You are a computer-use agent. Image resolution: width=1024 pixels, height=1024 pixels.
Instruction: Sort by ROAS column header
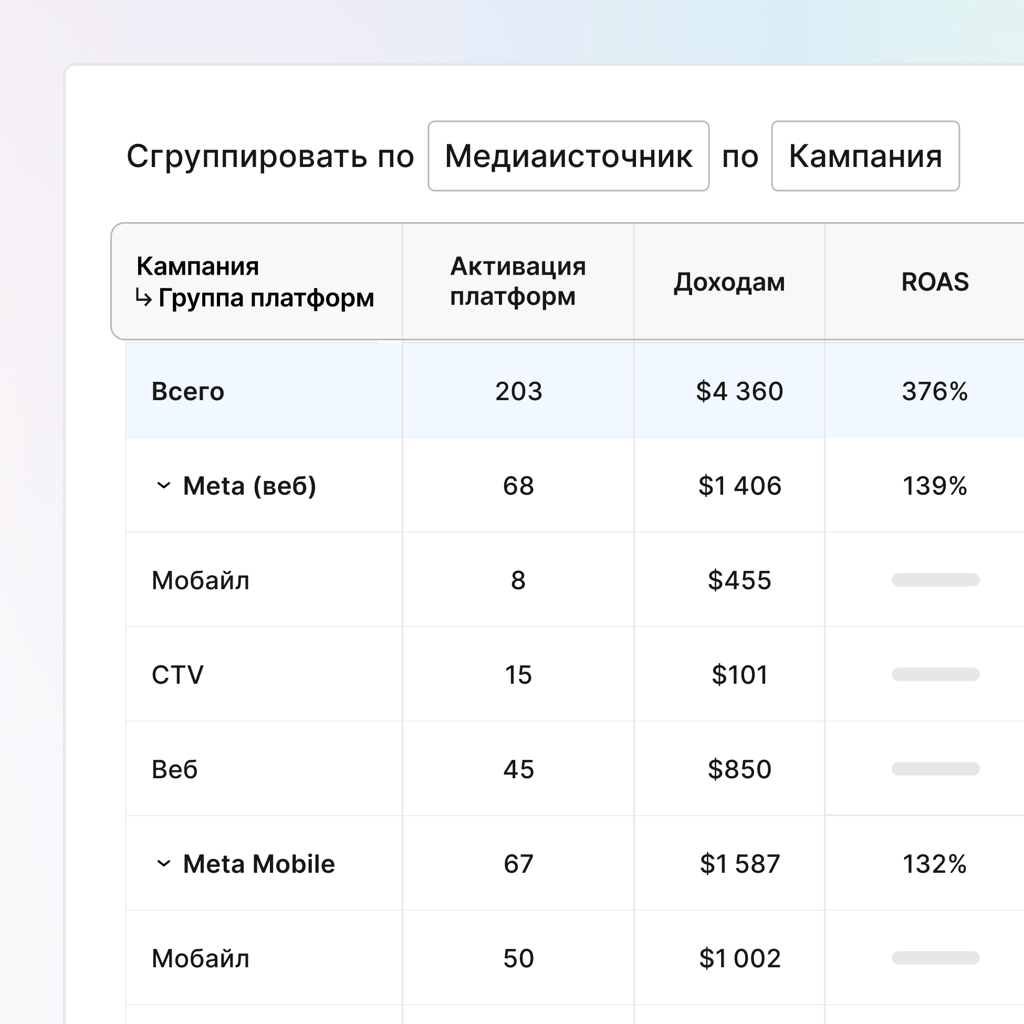click(x=934, y=282)
